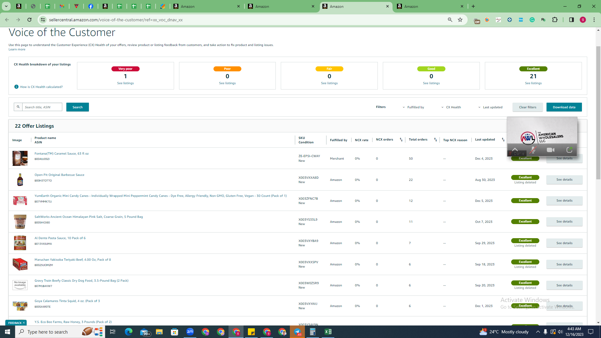Screen dimensions: 601x338
Task: Click the share icon in Zoom overlay
Action: 569,150
